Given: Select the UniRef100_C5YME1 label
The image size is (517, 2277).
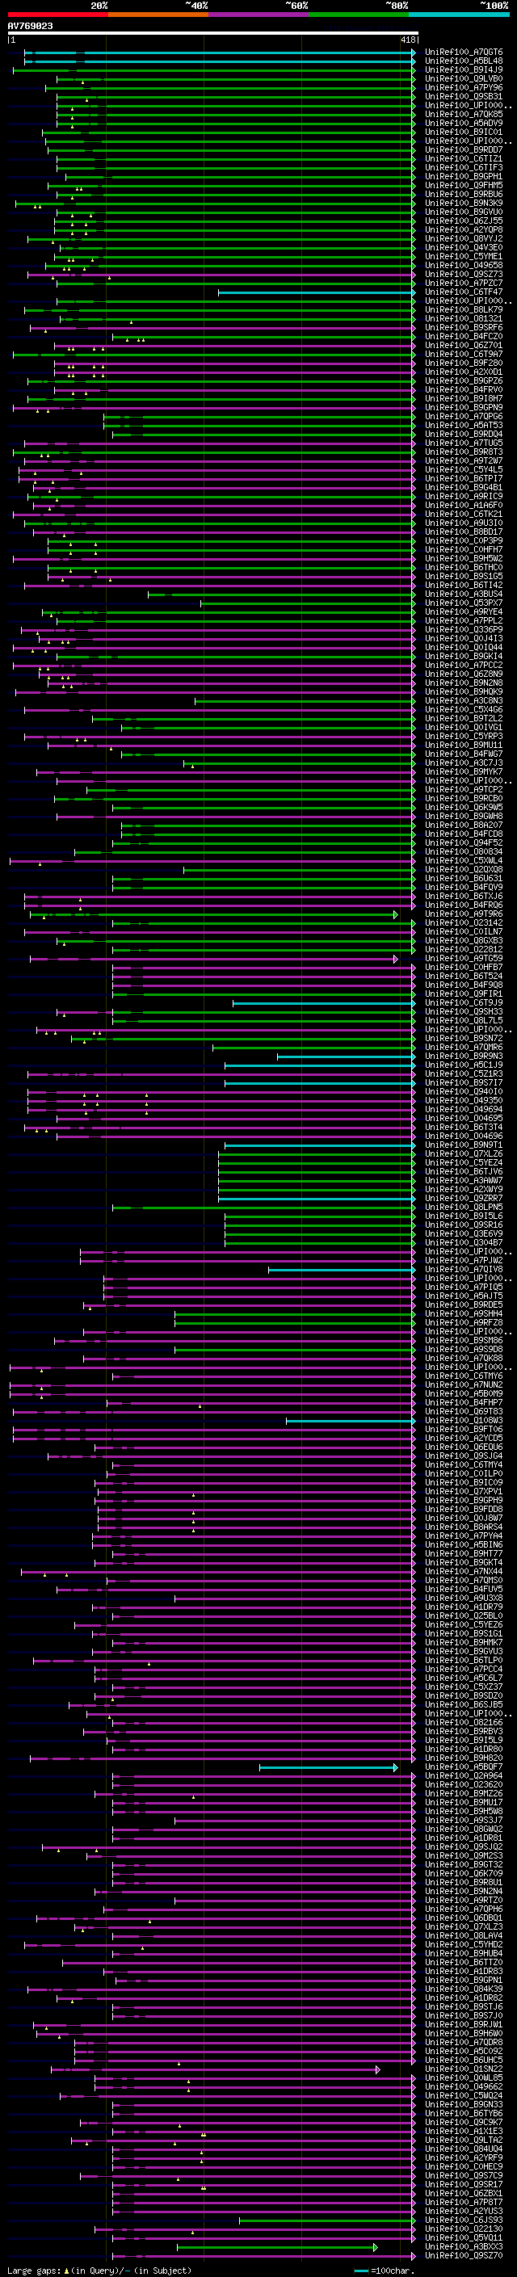Looking at the screenshot, I should 464,256.
